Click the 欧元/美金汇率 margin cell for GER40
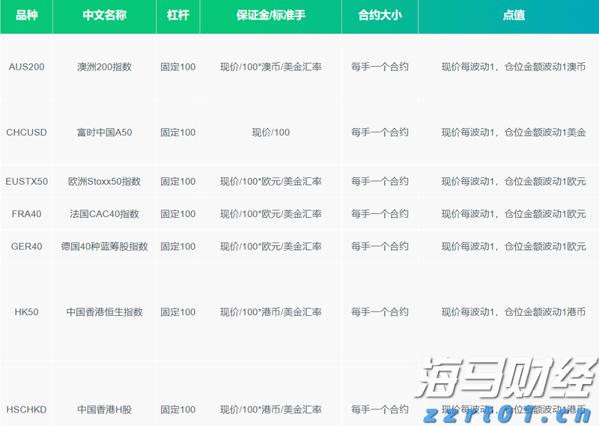599x426 pixels. point(271,246)
